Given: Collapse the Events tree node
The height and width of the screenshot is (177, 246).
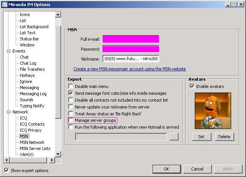Looking at the screenshot, I should coord(8,51).
